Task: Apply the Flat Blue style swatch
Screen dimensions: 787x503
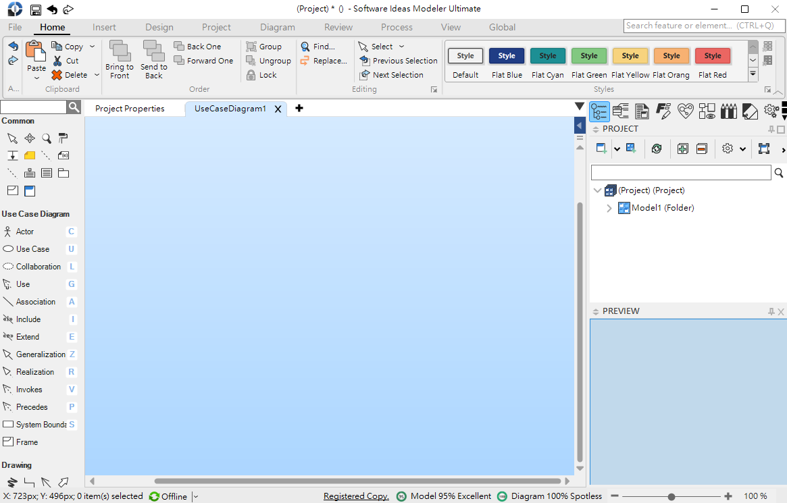Action: tap(507, 55)
